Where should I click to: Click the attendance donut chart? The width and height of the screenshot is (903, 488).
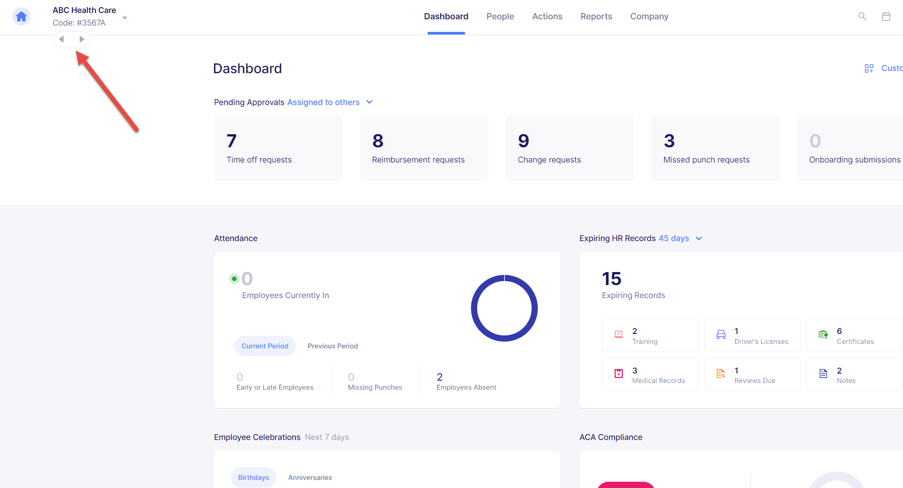(x=504, y=308)
